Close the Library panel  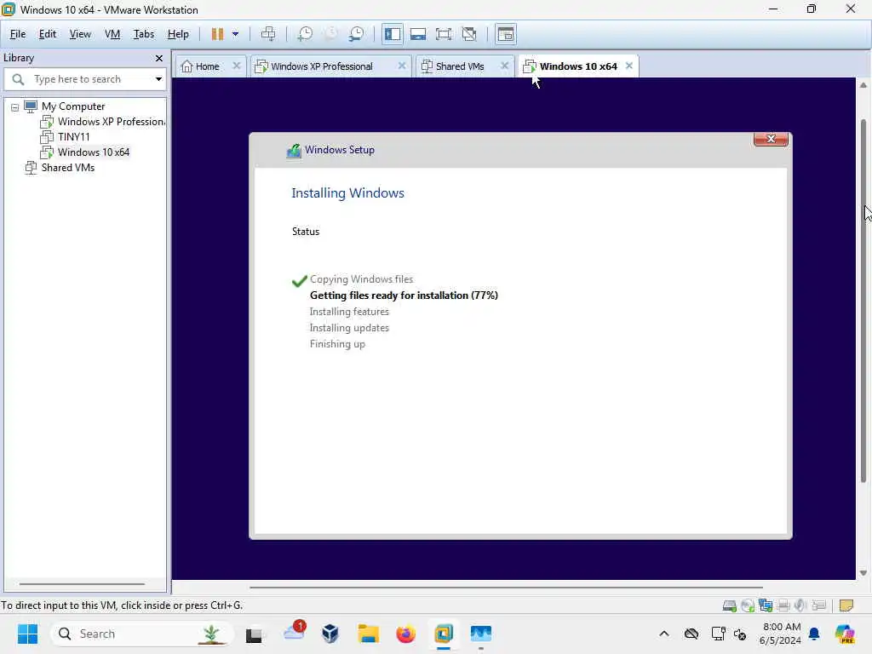pos(159,59)
